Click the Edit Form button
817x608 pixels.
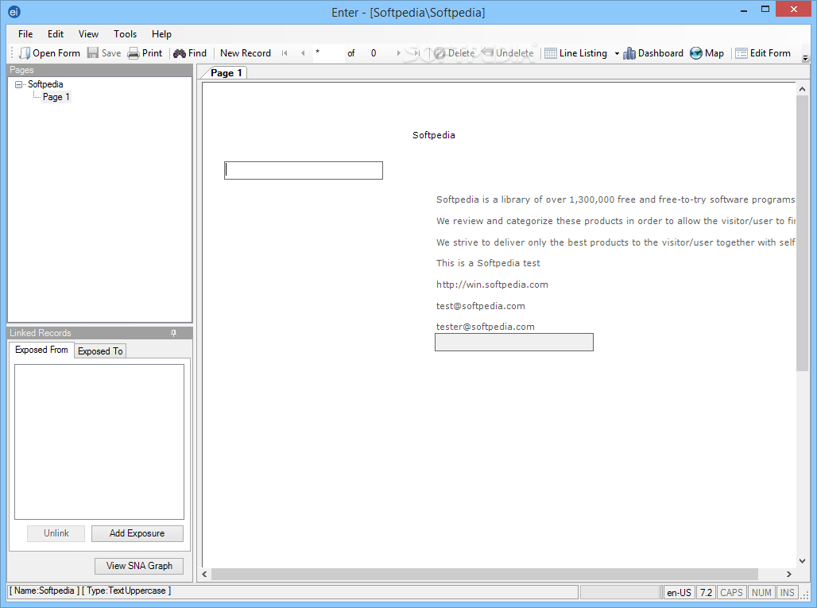763,53
